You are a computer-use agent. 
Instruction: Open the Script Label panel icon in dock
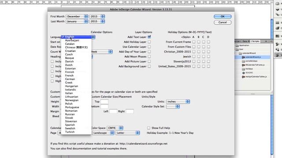tap(278, 44)
